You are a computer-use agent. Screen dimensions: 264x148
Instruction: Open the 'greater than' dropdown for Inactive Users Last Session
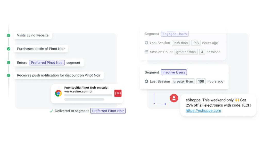tap(183, 81)
